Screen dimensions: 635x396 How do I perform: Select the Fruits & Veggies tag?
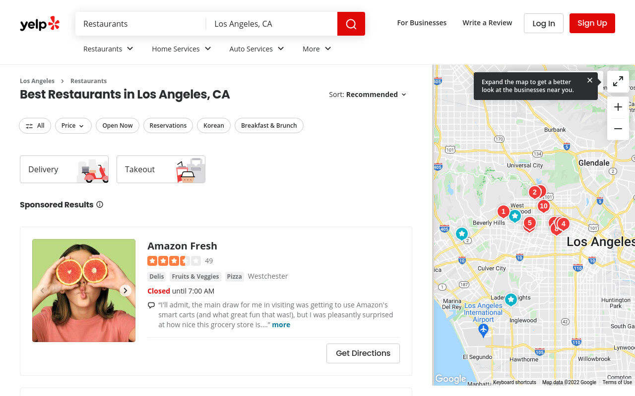195,277
